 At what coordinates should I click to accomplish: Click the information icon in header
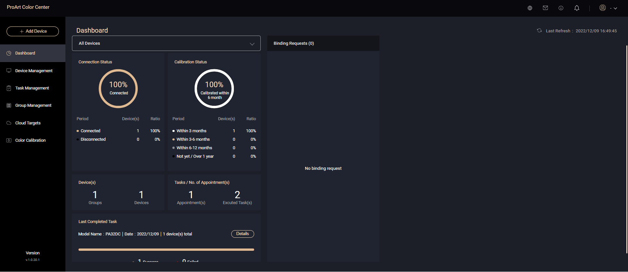[561, 8]
